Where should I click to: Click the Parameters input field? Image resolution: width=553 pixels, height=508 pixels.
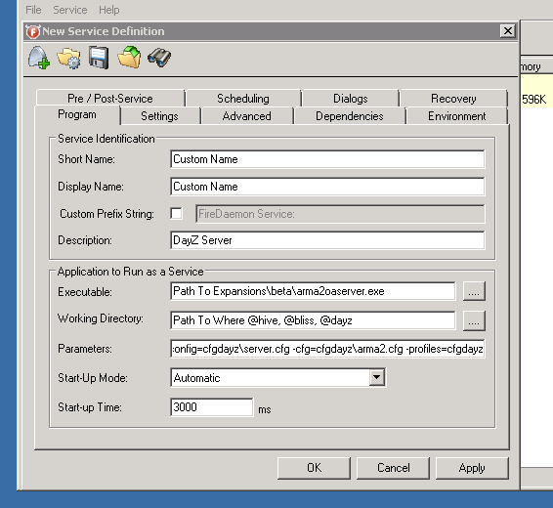[327, 349]
